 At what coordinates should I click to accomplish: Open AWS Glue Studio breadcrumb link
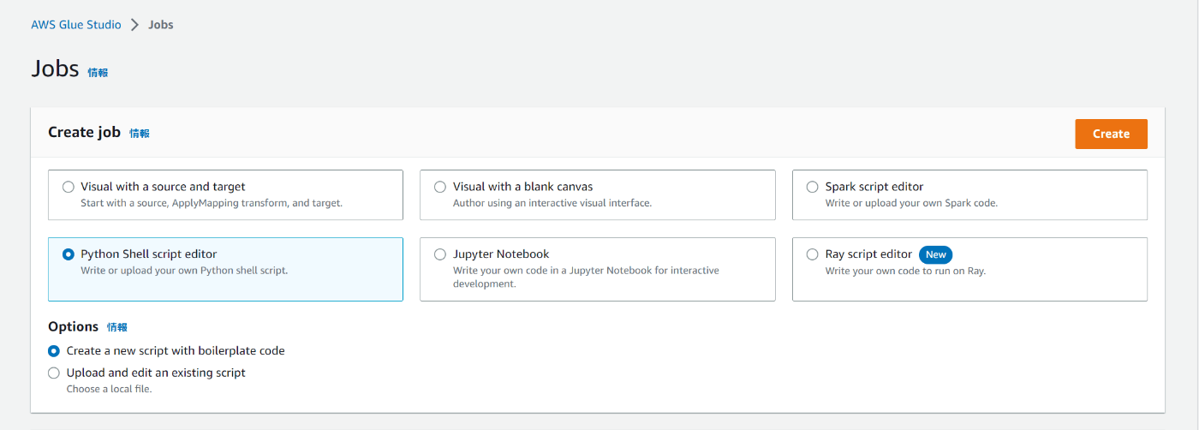[76, 25]
